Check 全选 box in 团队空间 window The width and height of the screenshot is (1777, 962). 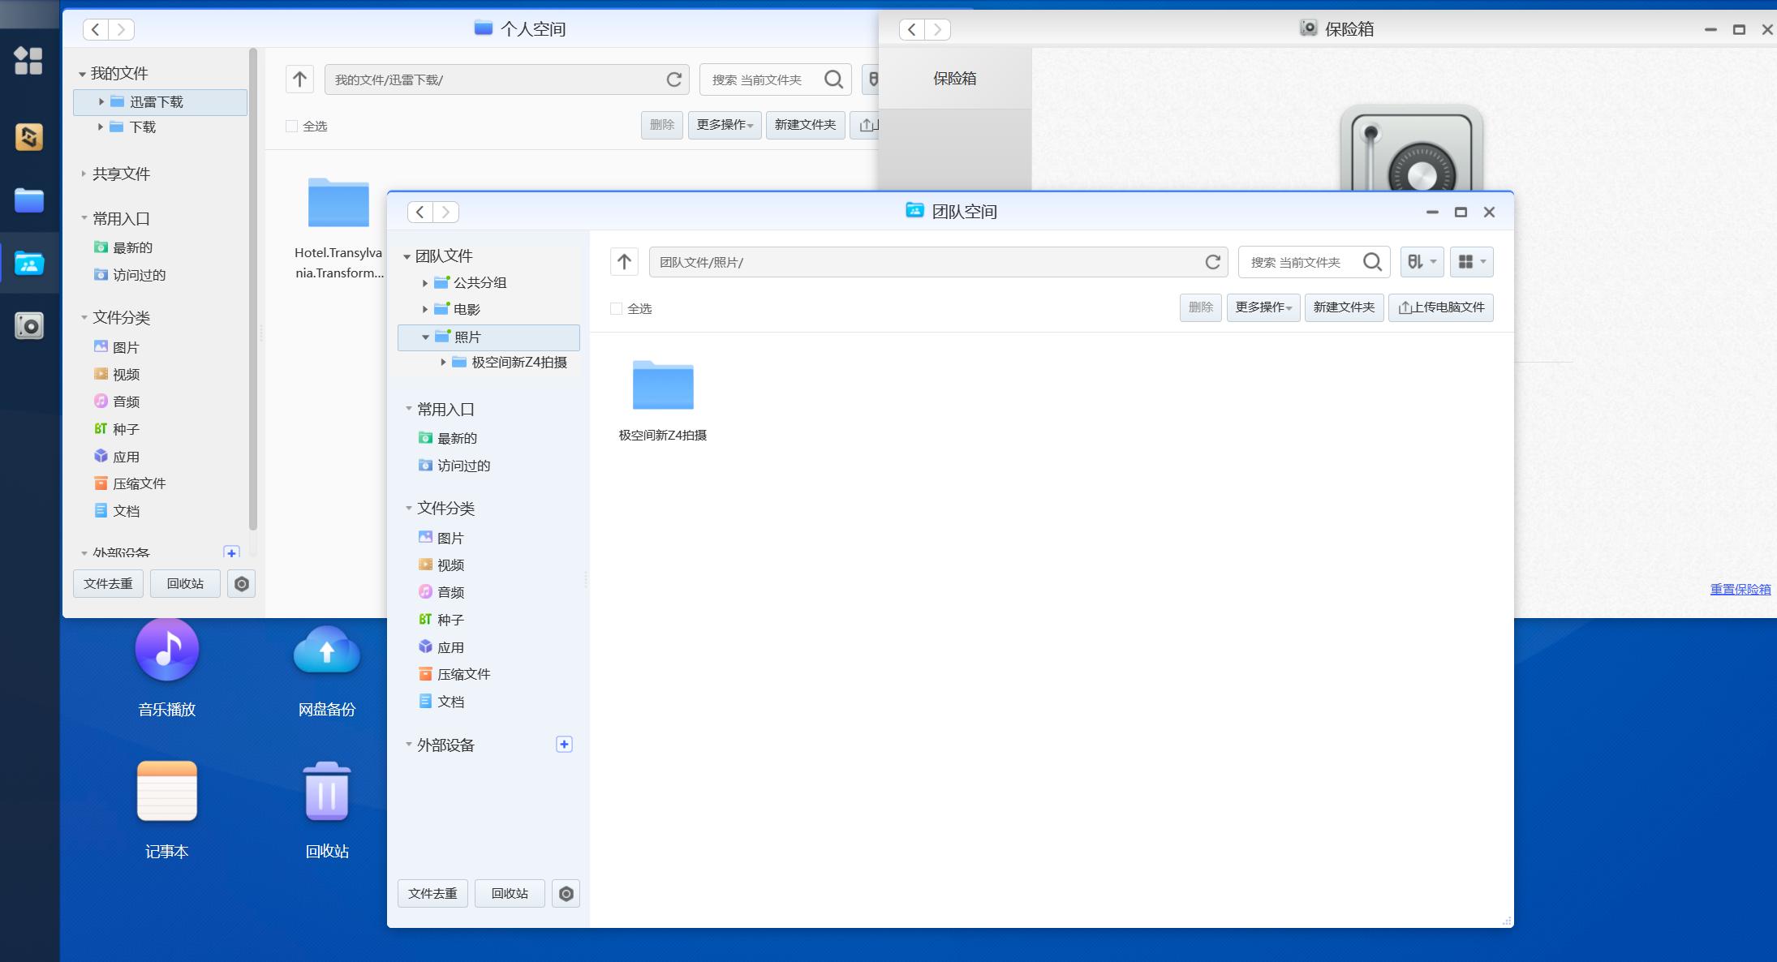(x=616, y=309)
